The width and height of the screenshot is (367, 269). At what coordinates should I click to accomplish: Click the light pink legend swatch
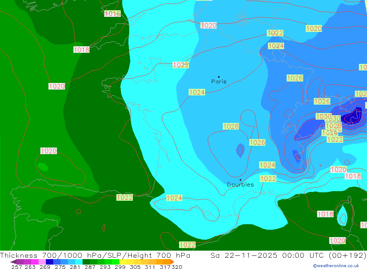pyautogui.click(x=42, y=262)
